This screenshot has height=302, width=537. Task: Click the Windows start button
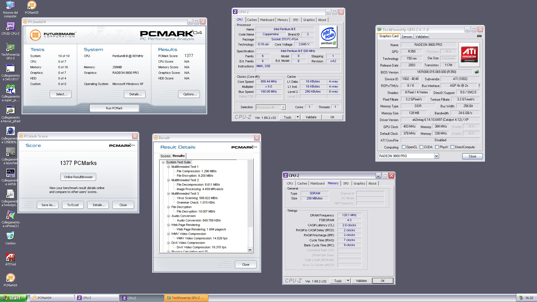(x=13, y=298)
